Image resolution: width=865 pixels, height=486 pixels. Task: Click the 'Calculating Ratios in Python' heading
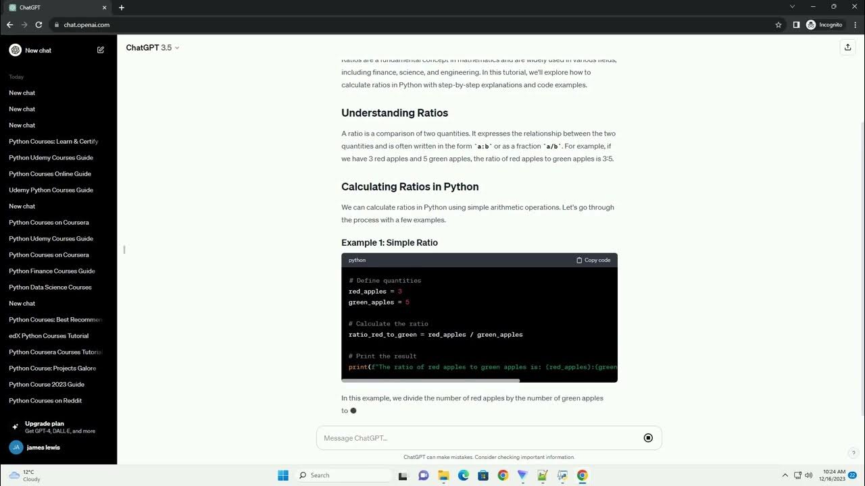point(410,187)
